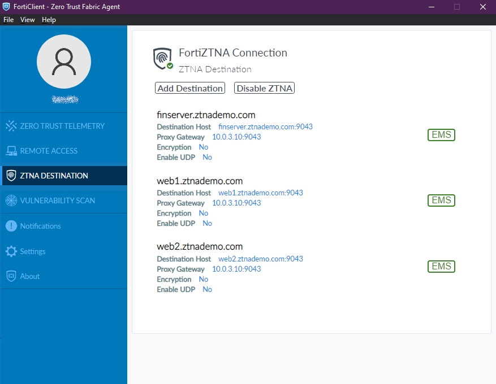The height and width of the screenshot is (384, 496).
Task: Click the Add Destination button
Action: 190,88
